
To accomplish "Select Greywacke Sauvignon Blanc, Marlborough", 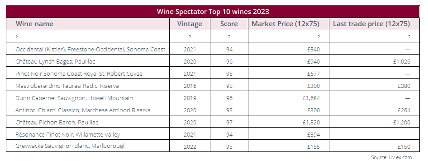I will [71, 146].
